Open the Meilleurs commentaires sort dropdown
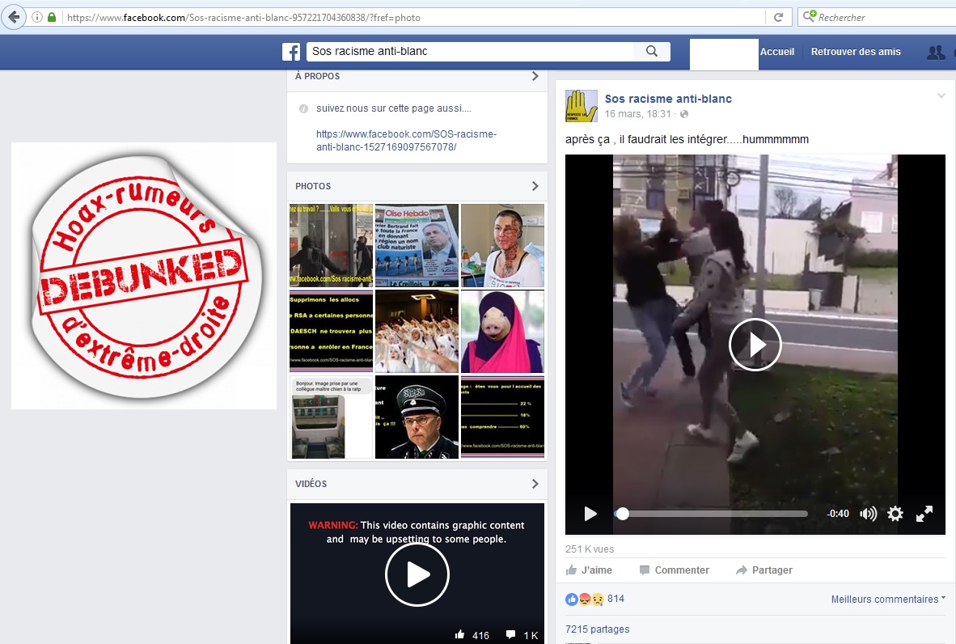 tap(888, 600)
